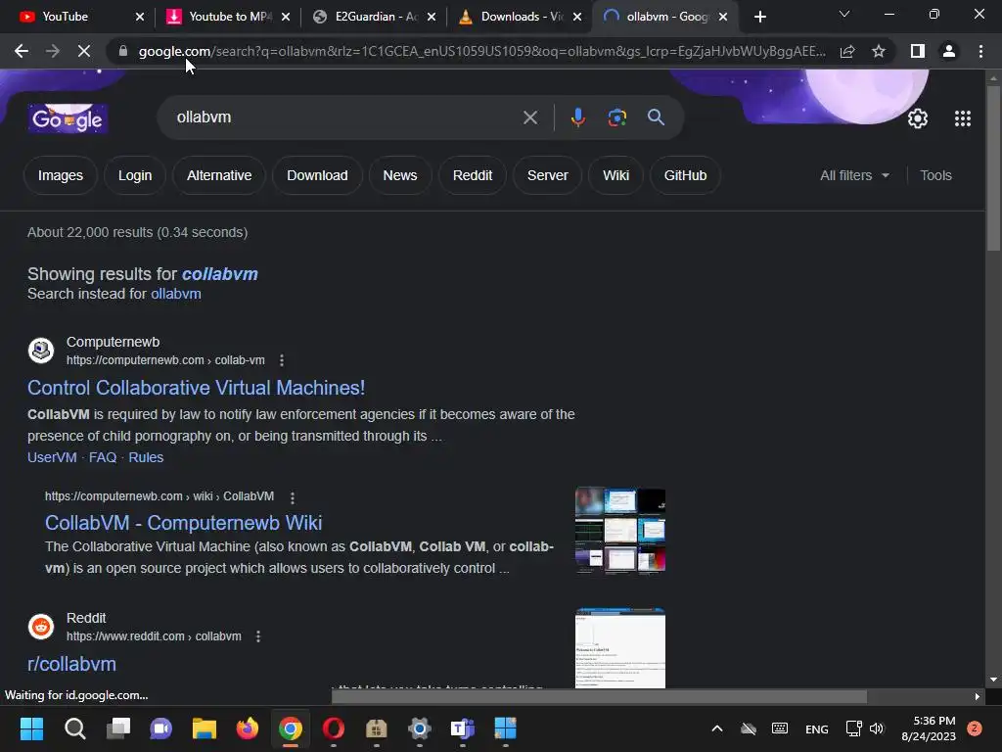Image resolution: width=1002 pixels, height=752 pixels.
Task: Click the suggested collabvm spelling
Action: point(220,274)
